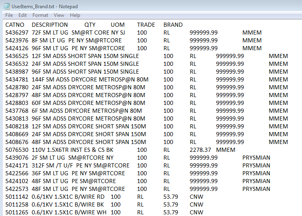
Task: Open the Edit menu
Action: pos(23,15)
